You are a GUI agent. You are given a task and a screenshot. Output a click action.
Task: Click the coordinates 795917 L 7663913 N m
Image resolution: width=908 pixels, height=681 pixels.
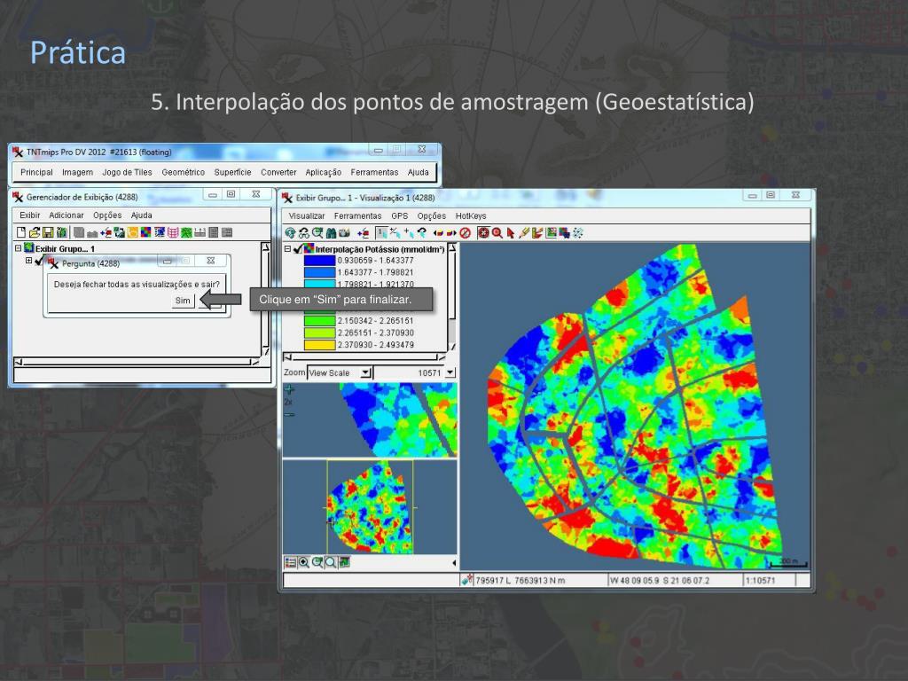[x=520, y=580]
